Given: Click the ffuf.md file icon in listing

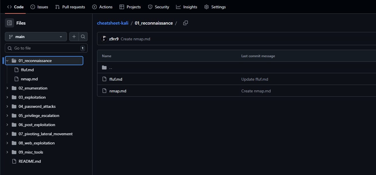Looking at the screenshot, I should [104, 79].
